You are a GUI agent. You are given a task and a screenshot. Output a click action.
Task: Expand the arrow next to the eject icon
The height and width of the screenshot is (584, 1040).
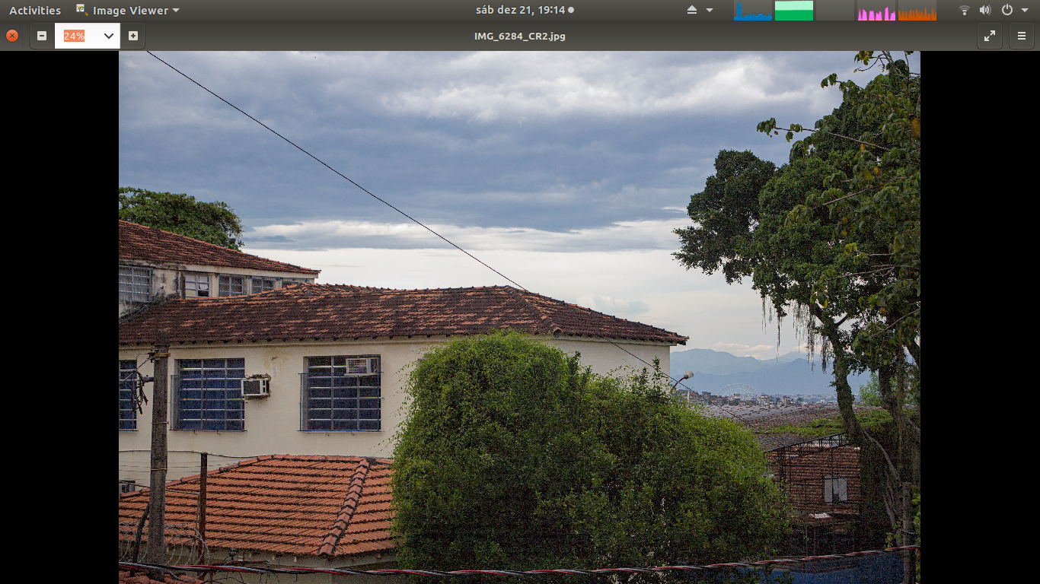pos(710,11)
